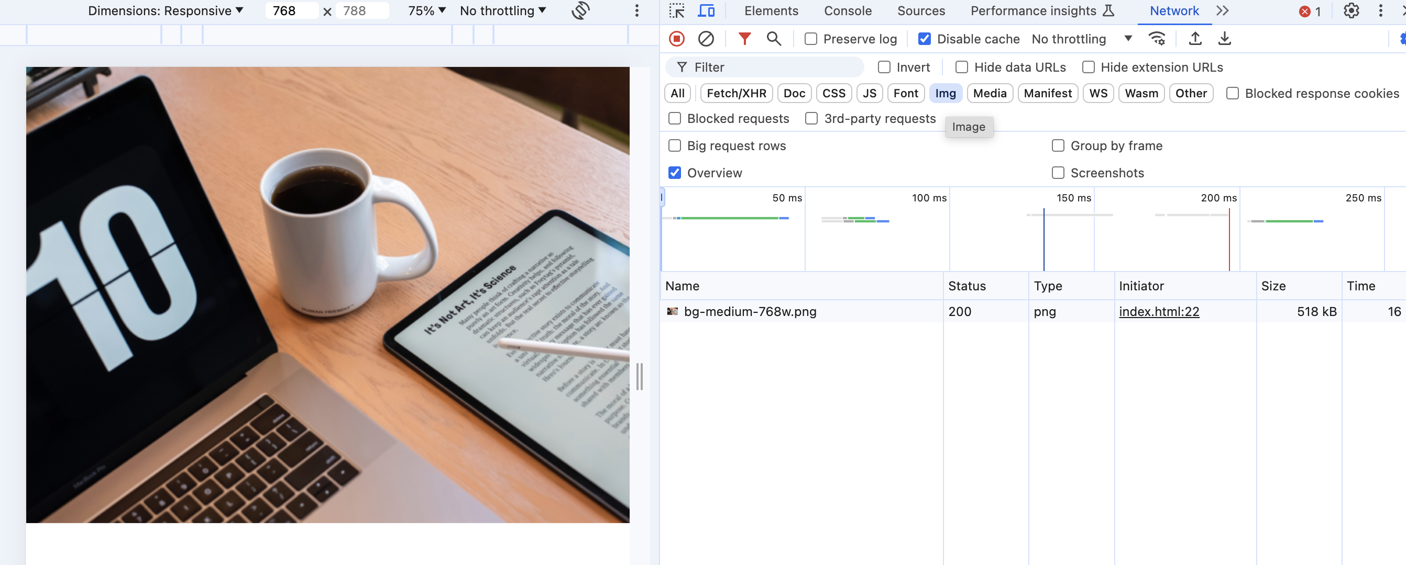Select the inspect element cursor icon
The height and width of the screenshot is (565, 1406).
677,10
